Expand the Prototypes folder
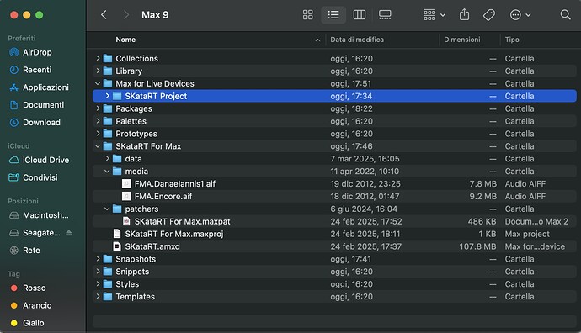Viewport: 581px width, 333px height. pos(98,134)
